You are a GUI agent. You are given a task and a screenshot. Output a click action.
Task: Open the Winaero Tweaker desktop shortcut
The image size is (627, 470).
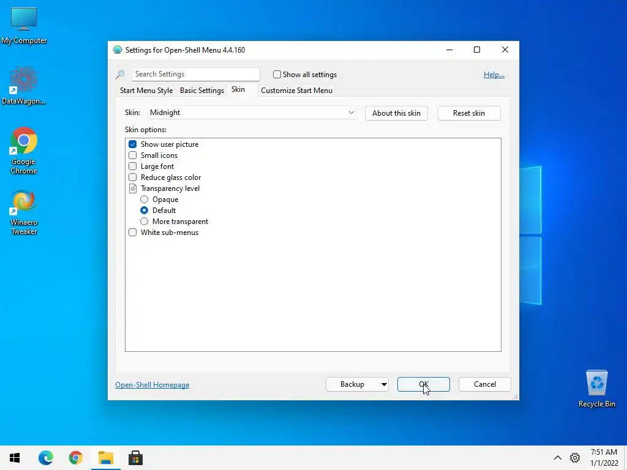24,212
